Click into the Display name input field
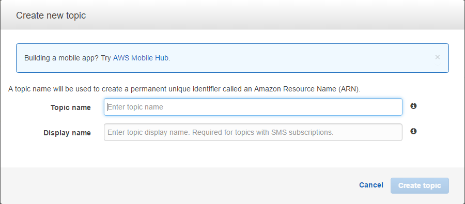The height and width of the screenshot is (204, 465). (253, 132)
